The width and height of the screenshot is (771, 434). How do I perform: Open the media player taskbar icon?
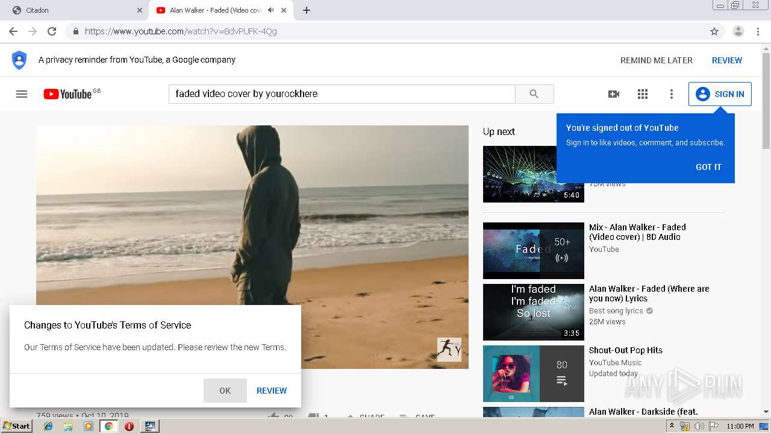tap(89, 426)
